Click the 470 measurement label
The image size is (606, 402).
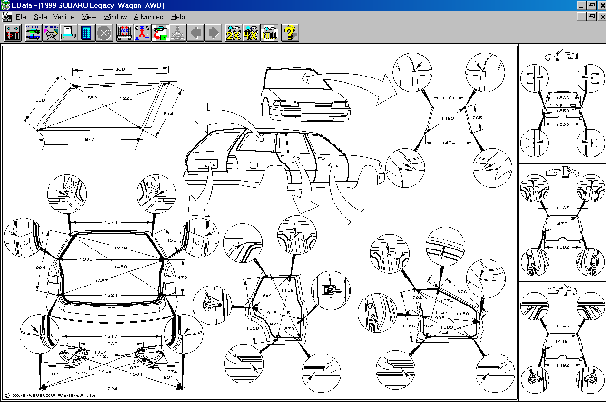183,277
